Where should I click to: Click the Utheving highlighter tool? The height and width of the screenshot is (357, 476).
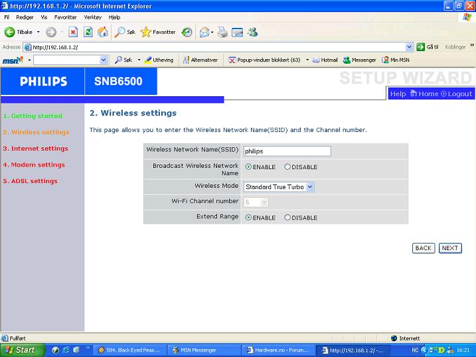159,60
